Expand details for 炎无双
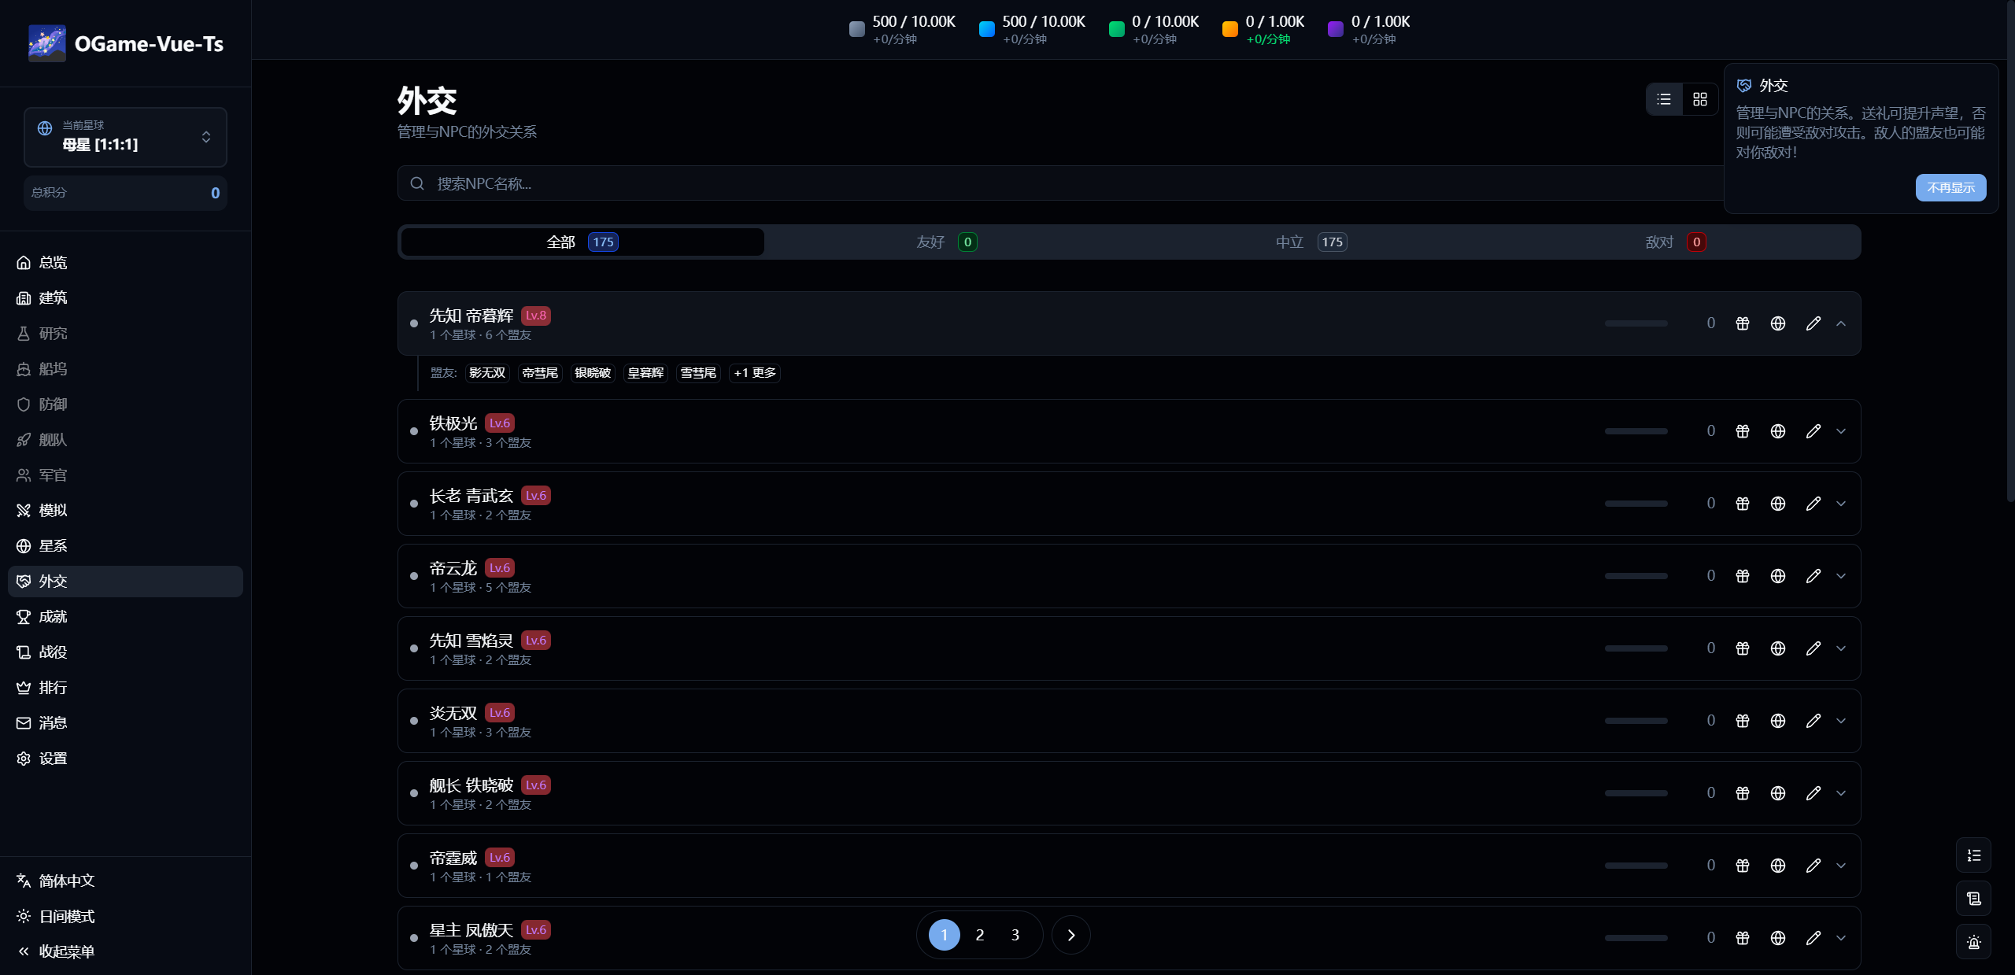 [1841, 721]
